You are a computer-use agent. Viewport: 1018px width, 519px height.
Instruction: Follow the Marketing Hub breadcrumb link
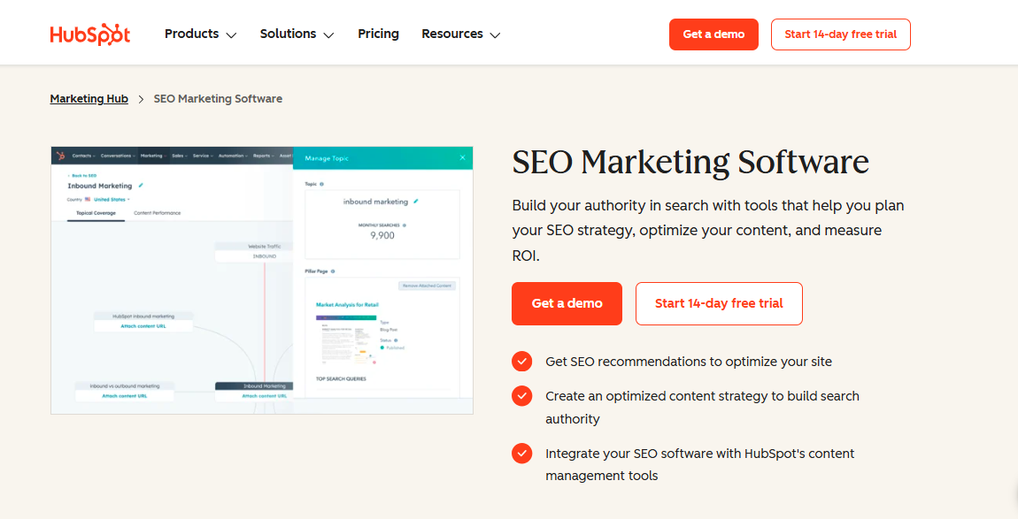point(89,98)
